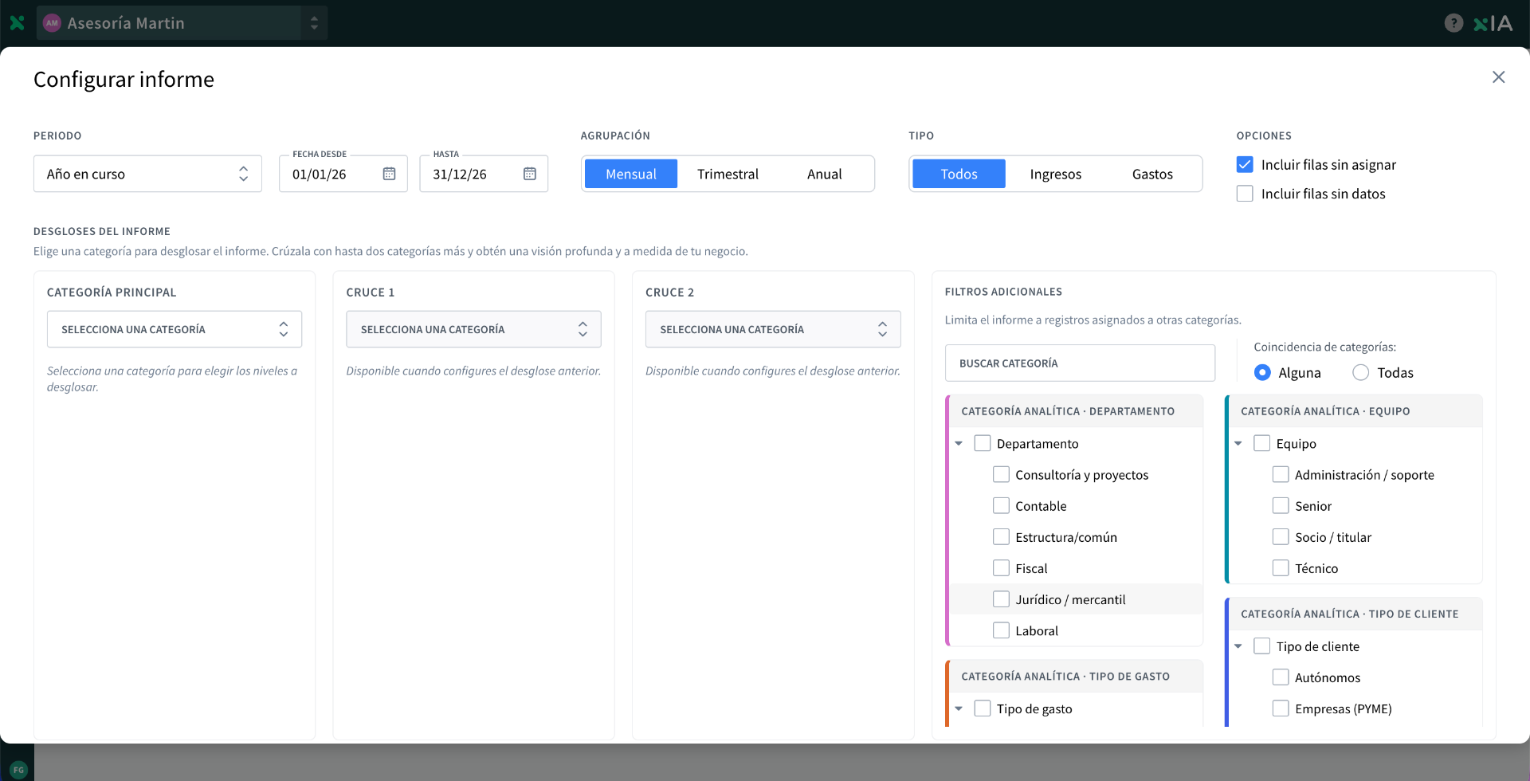The height and width of the screenshot is (781, 1530).
Task: Check Consultoría y proyectos
Action: tap(1001, 474)
